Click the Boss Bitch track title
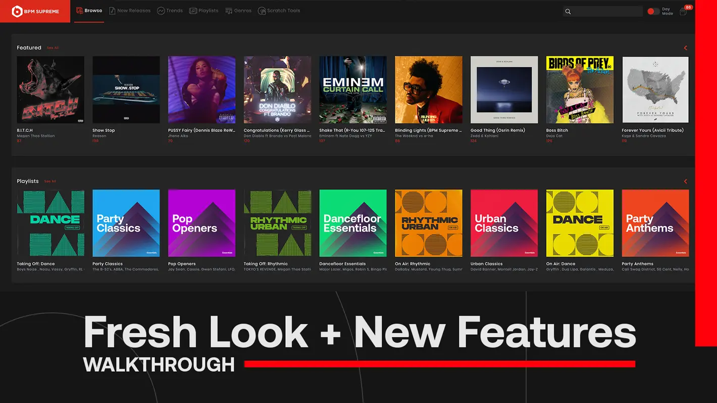717x403 pixels. pos(557,130)
